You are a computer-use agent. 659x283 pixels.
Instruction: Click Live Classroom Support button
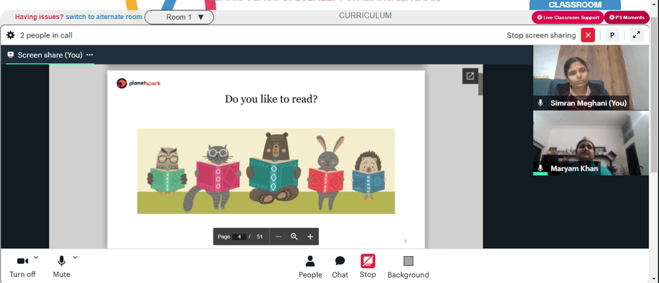[x=568, y=18]
